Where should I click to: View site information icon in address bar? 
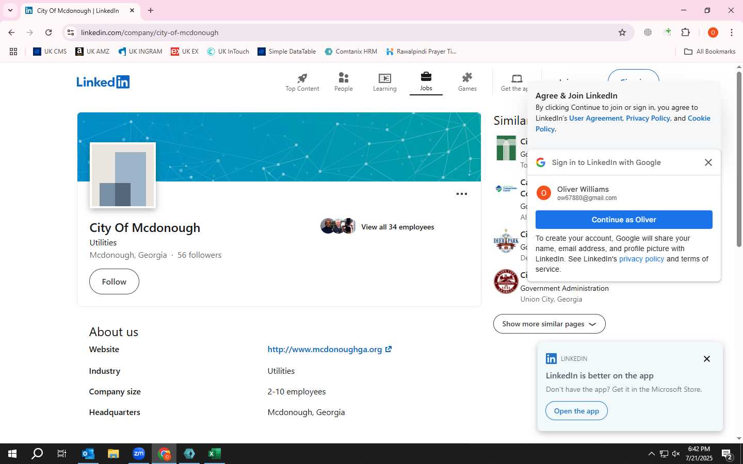coord(71,32)
